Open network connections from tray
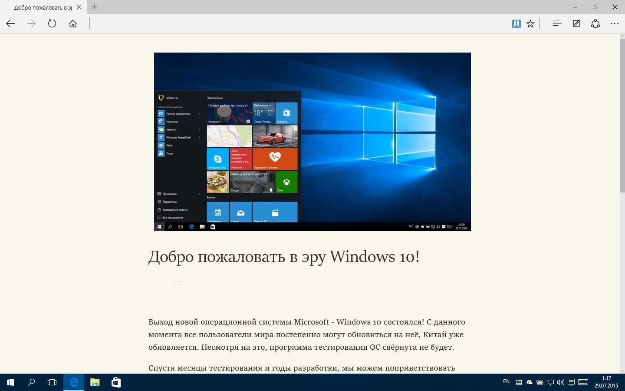 550,382
